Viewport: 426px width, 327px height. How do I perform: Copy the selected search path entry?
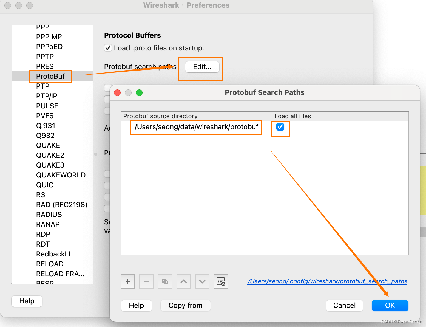pyautogui.click(x=165, y=281)
